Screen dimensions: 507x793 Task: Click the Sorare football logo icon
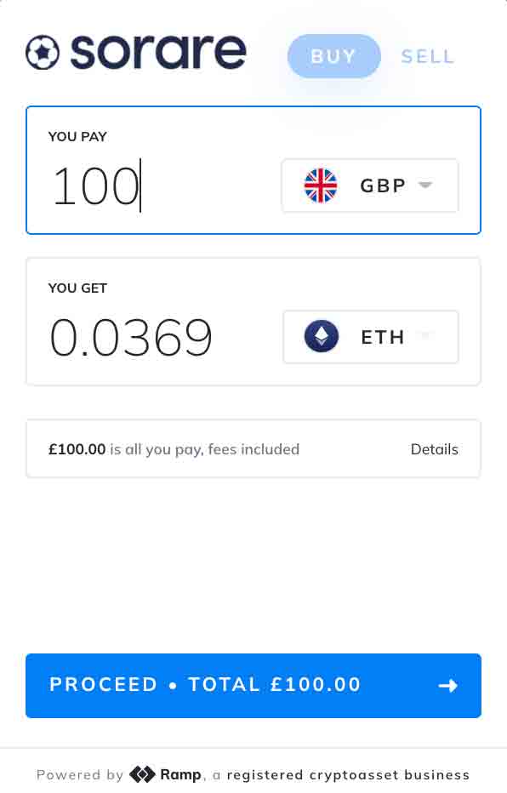43,52
